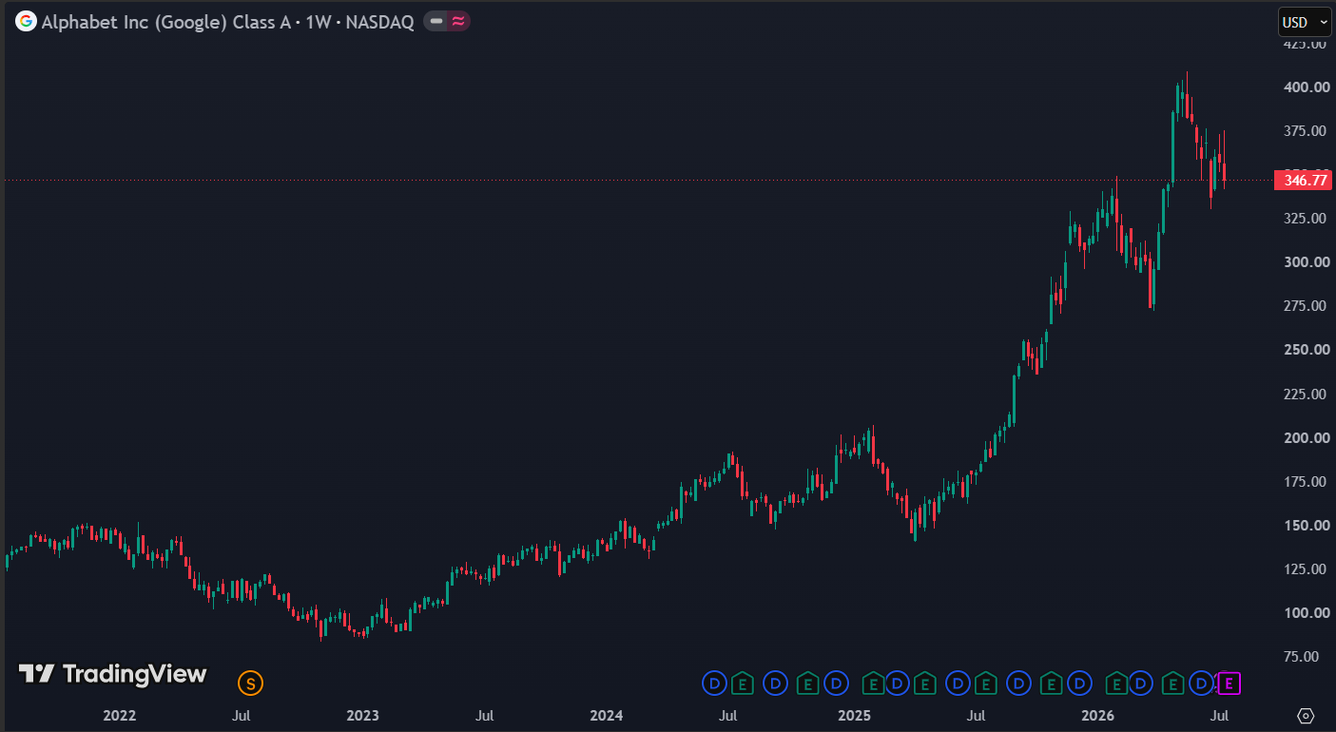Open the earliest green earnings marker
Viewport: 1336px width, 732px height.
coord(744,683)
